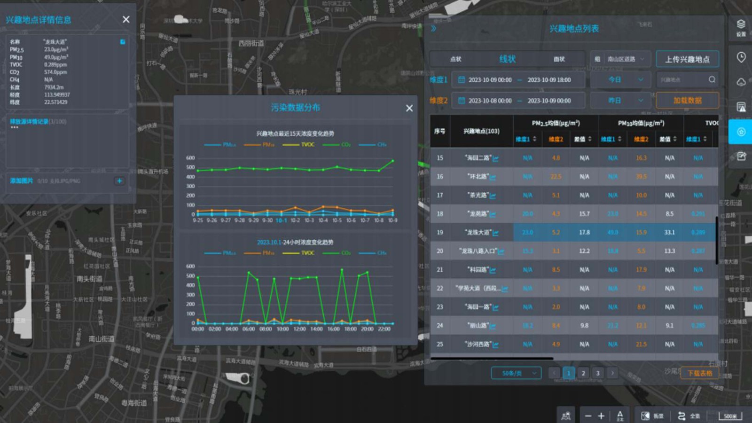Click the clock history icon in right sidebar
Viewport: 752px width, 423px height.
741,57
